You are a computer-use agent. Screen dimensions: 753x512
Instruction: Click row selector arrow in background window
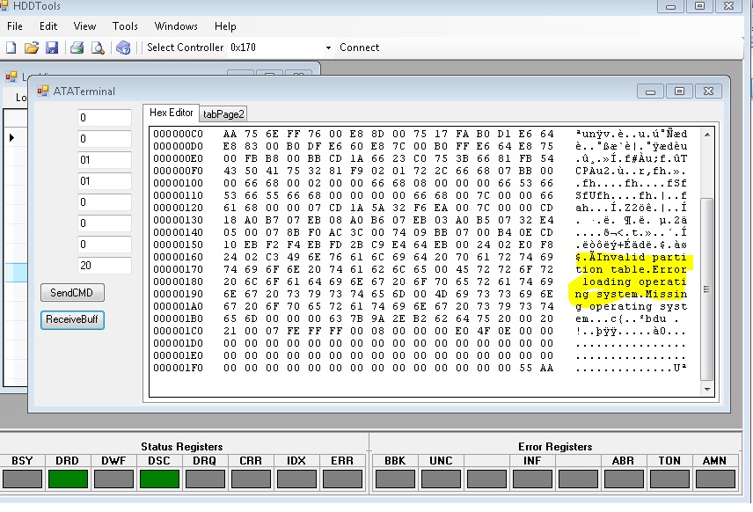[12, 138]
